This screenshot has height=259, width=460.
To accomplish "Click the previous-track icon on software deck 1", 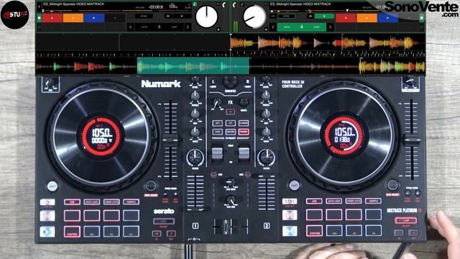I will 167,16.
